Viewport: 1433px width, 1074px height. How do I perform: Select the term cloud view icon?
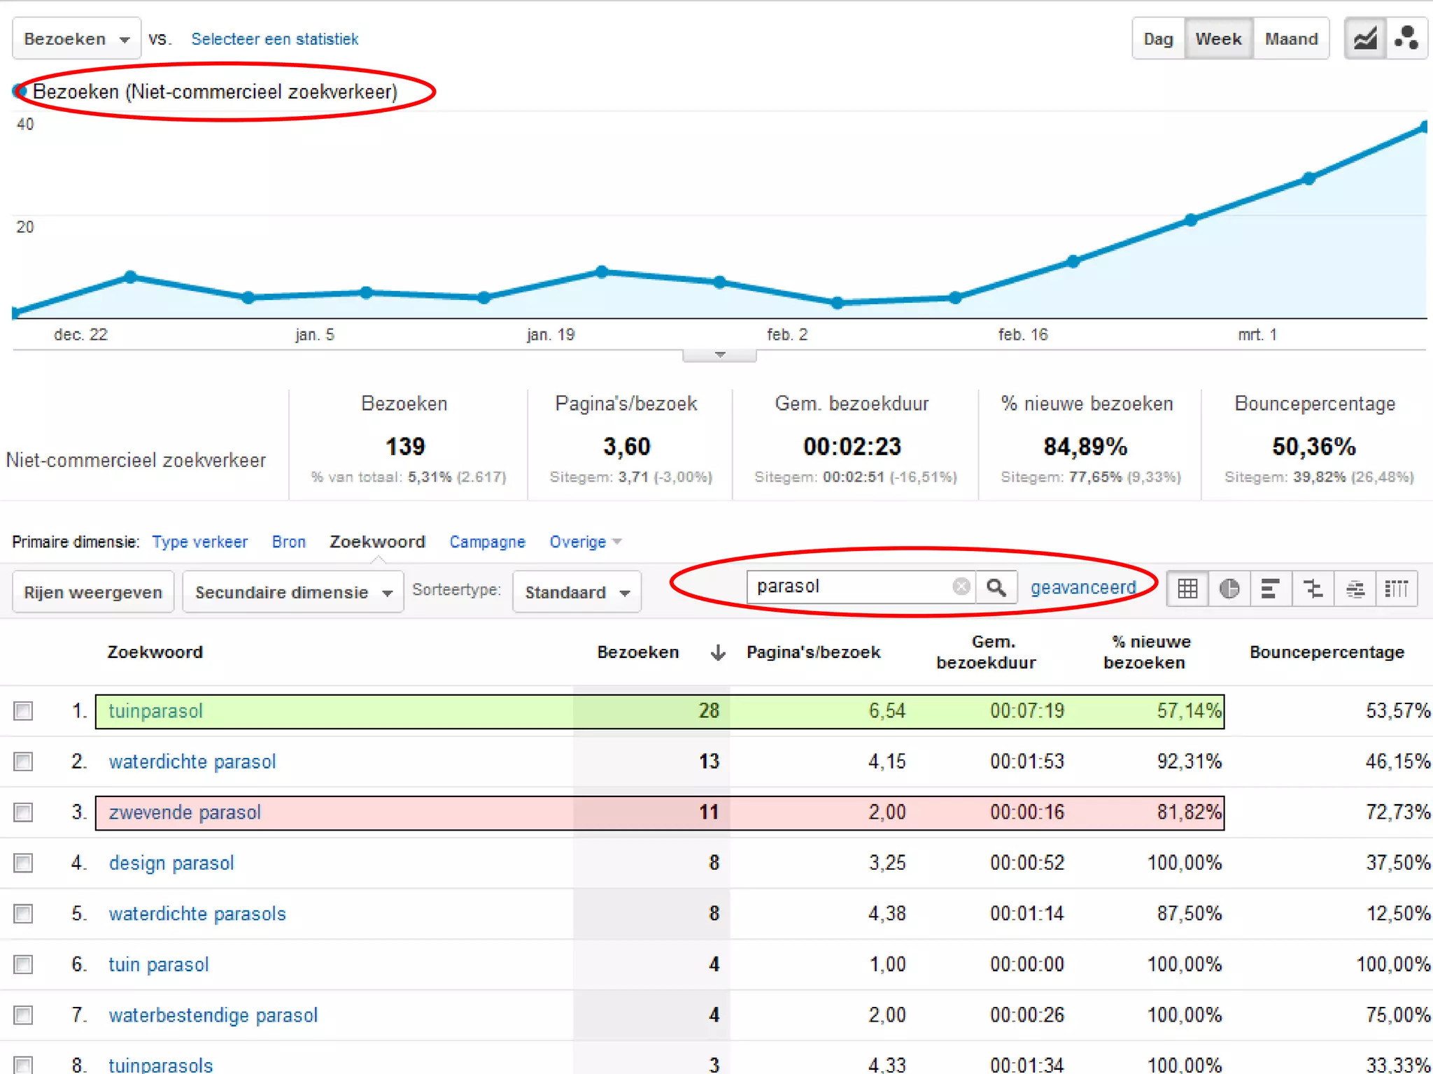coord(1355,589)
